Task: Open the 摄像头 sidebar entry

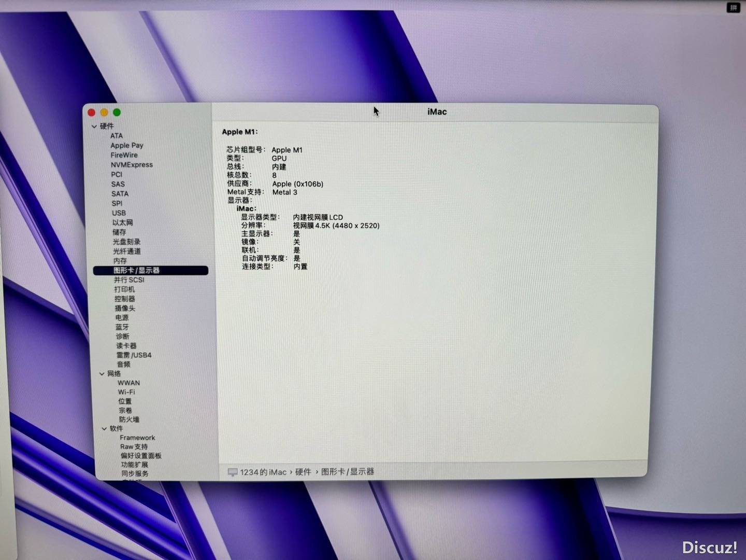Action: pyautogui.click(x=125, y=309)
